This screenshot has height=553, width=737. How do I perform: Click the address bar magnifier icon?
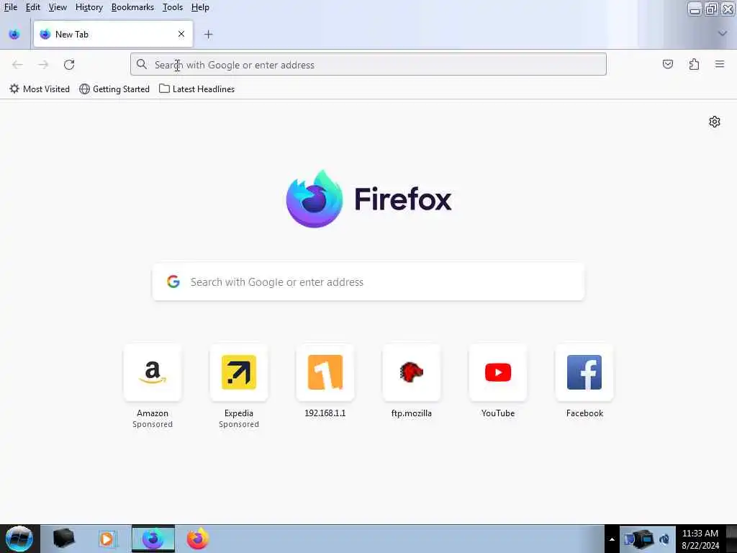(142, 64)
